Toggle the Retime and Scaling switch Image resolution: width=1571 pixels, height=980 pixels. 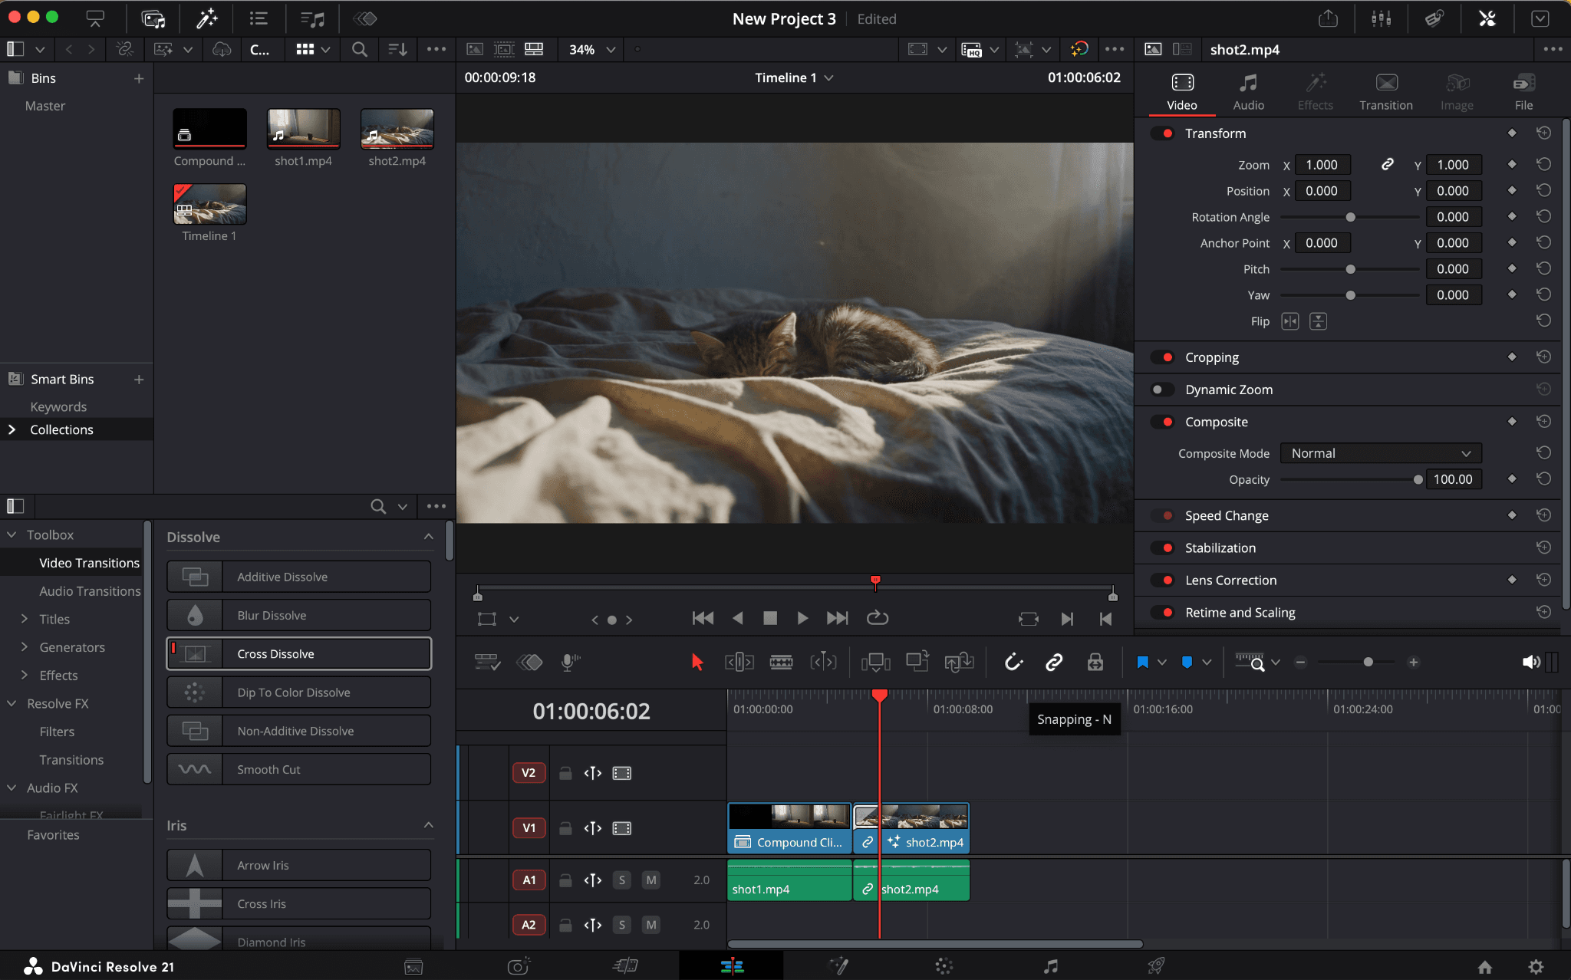1163,612
